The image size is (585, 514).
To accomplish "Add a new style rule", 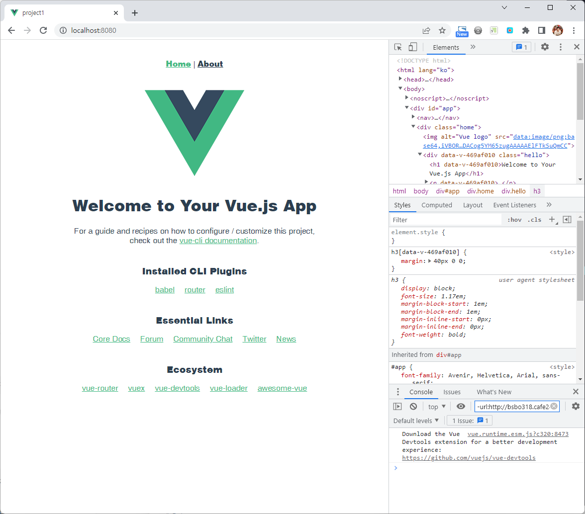I will click(552, 220).
